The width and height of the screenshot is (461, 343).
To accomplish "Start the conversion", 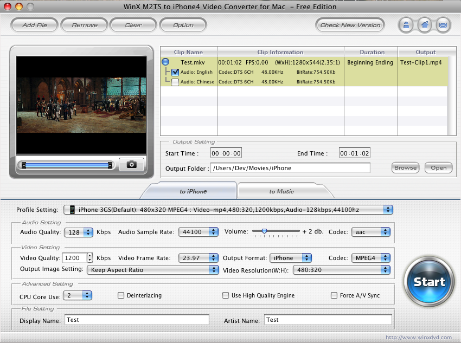I will coord(429,282).
